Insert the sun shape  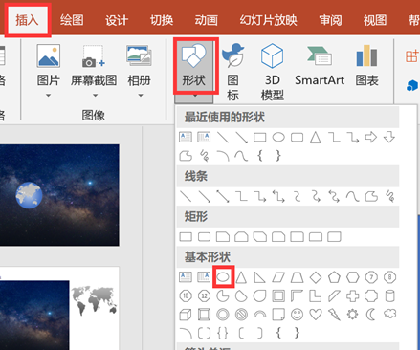pyautogui.click(x=353, y=315)
